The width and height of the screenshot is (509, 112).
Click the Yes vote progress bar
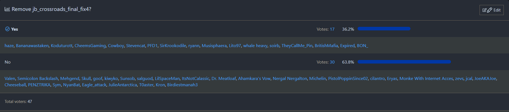(384, 29)
